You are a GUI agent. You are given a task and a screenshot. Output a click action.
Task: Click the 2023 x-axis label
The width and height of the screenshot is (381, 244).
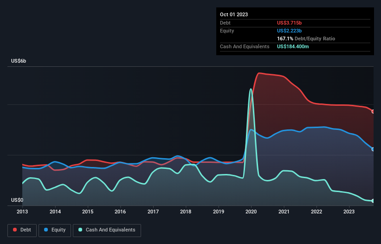(x=349, y=212)
